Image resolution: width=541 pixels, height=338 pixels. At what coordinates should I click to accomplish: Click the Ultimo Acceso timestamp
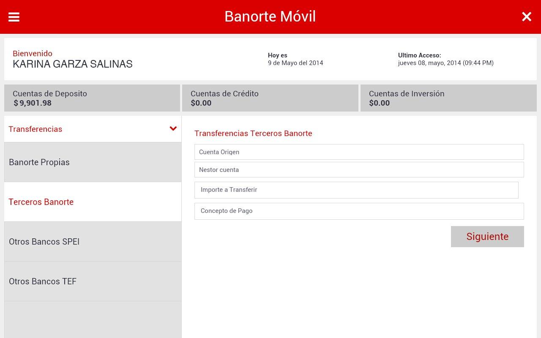[x=446, y=63]
